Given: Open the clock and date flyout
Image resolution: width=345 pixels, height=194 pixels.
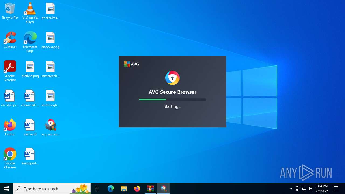Looking at the screenshot, I should tap(322, 189).
